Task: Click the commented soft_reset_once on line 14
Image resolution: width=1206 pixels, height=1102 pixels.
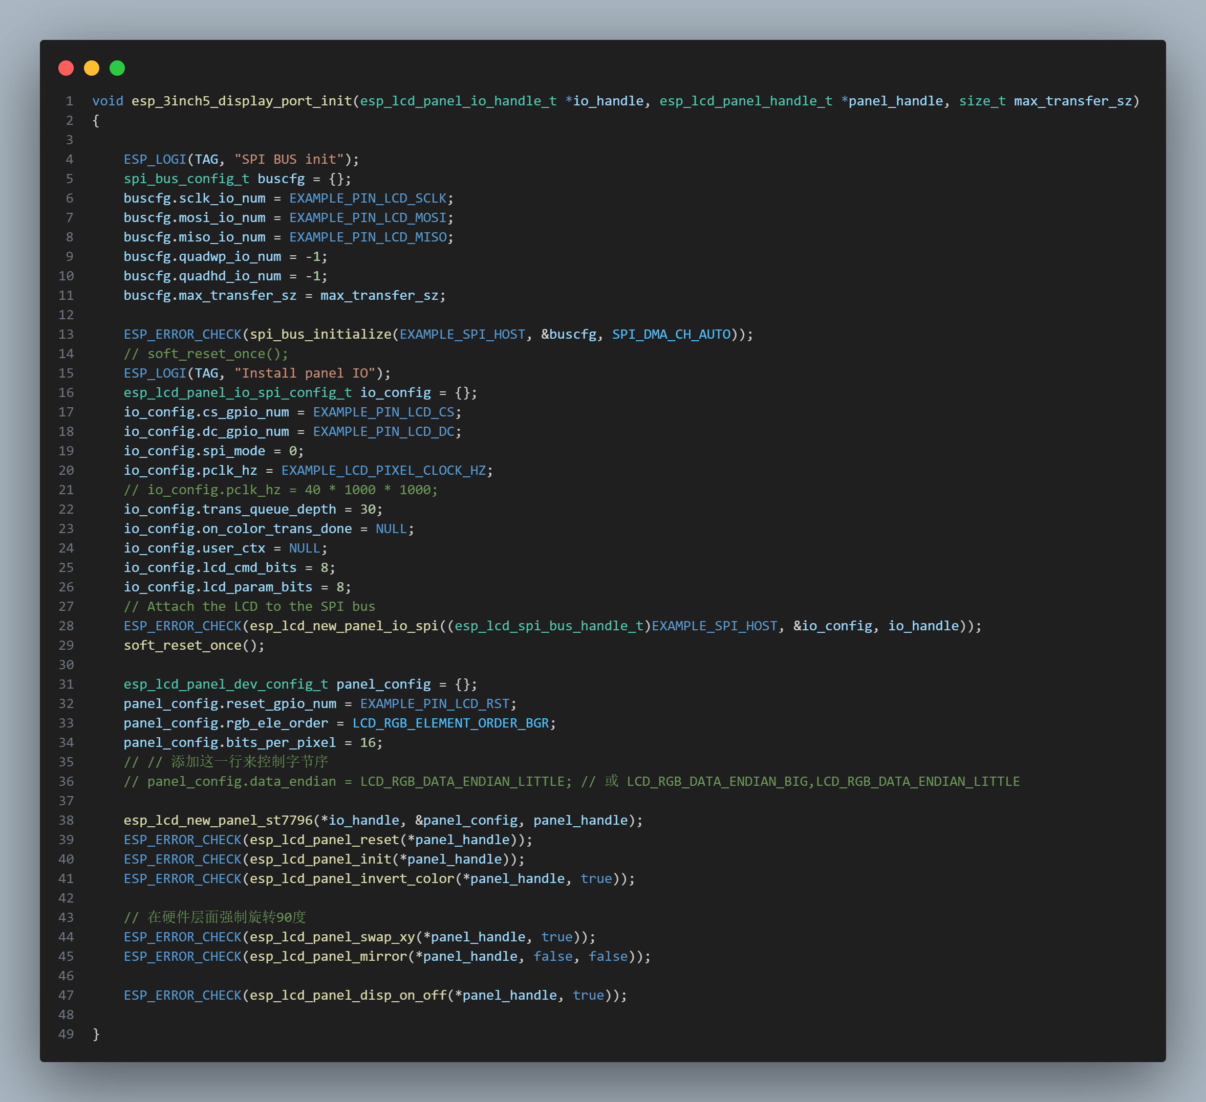Action: tap(206, 354)
